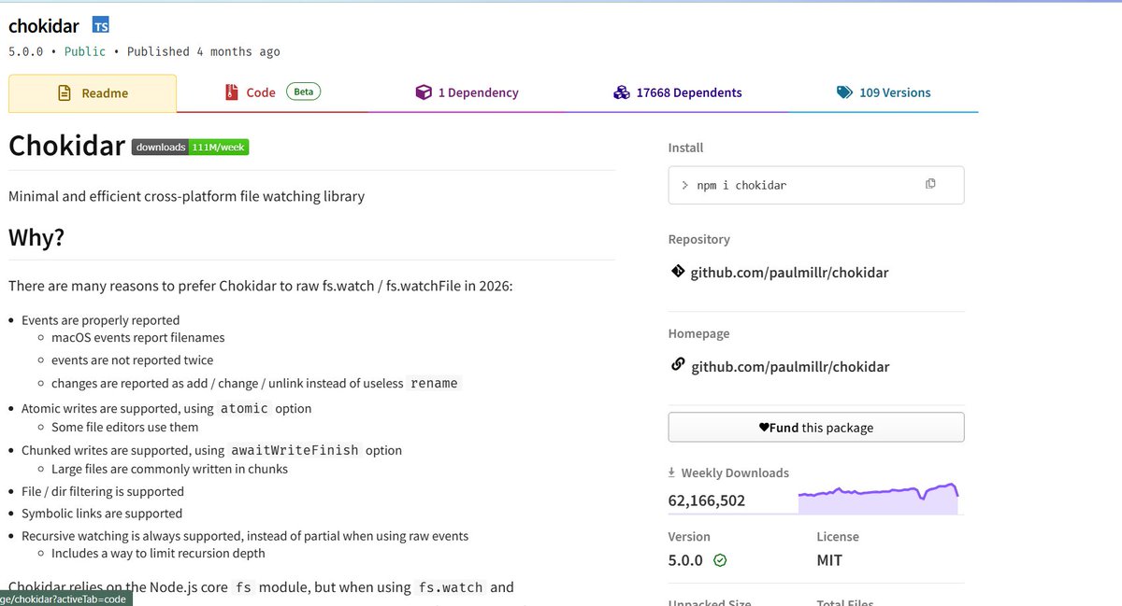Click the purple cube Dependency icon
Viewport: 1122px width, 606px height.
tap(424, 92)
